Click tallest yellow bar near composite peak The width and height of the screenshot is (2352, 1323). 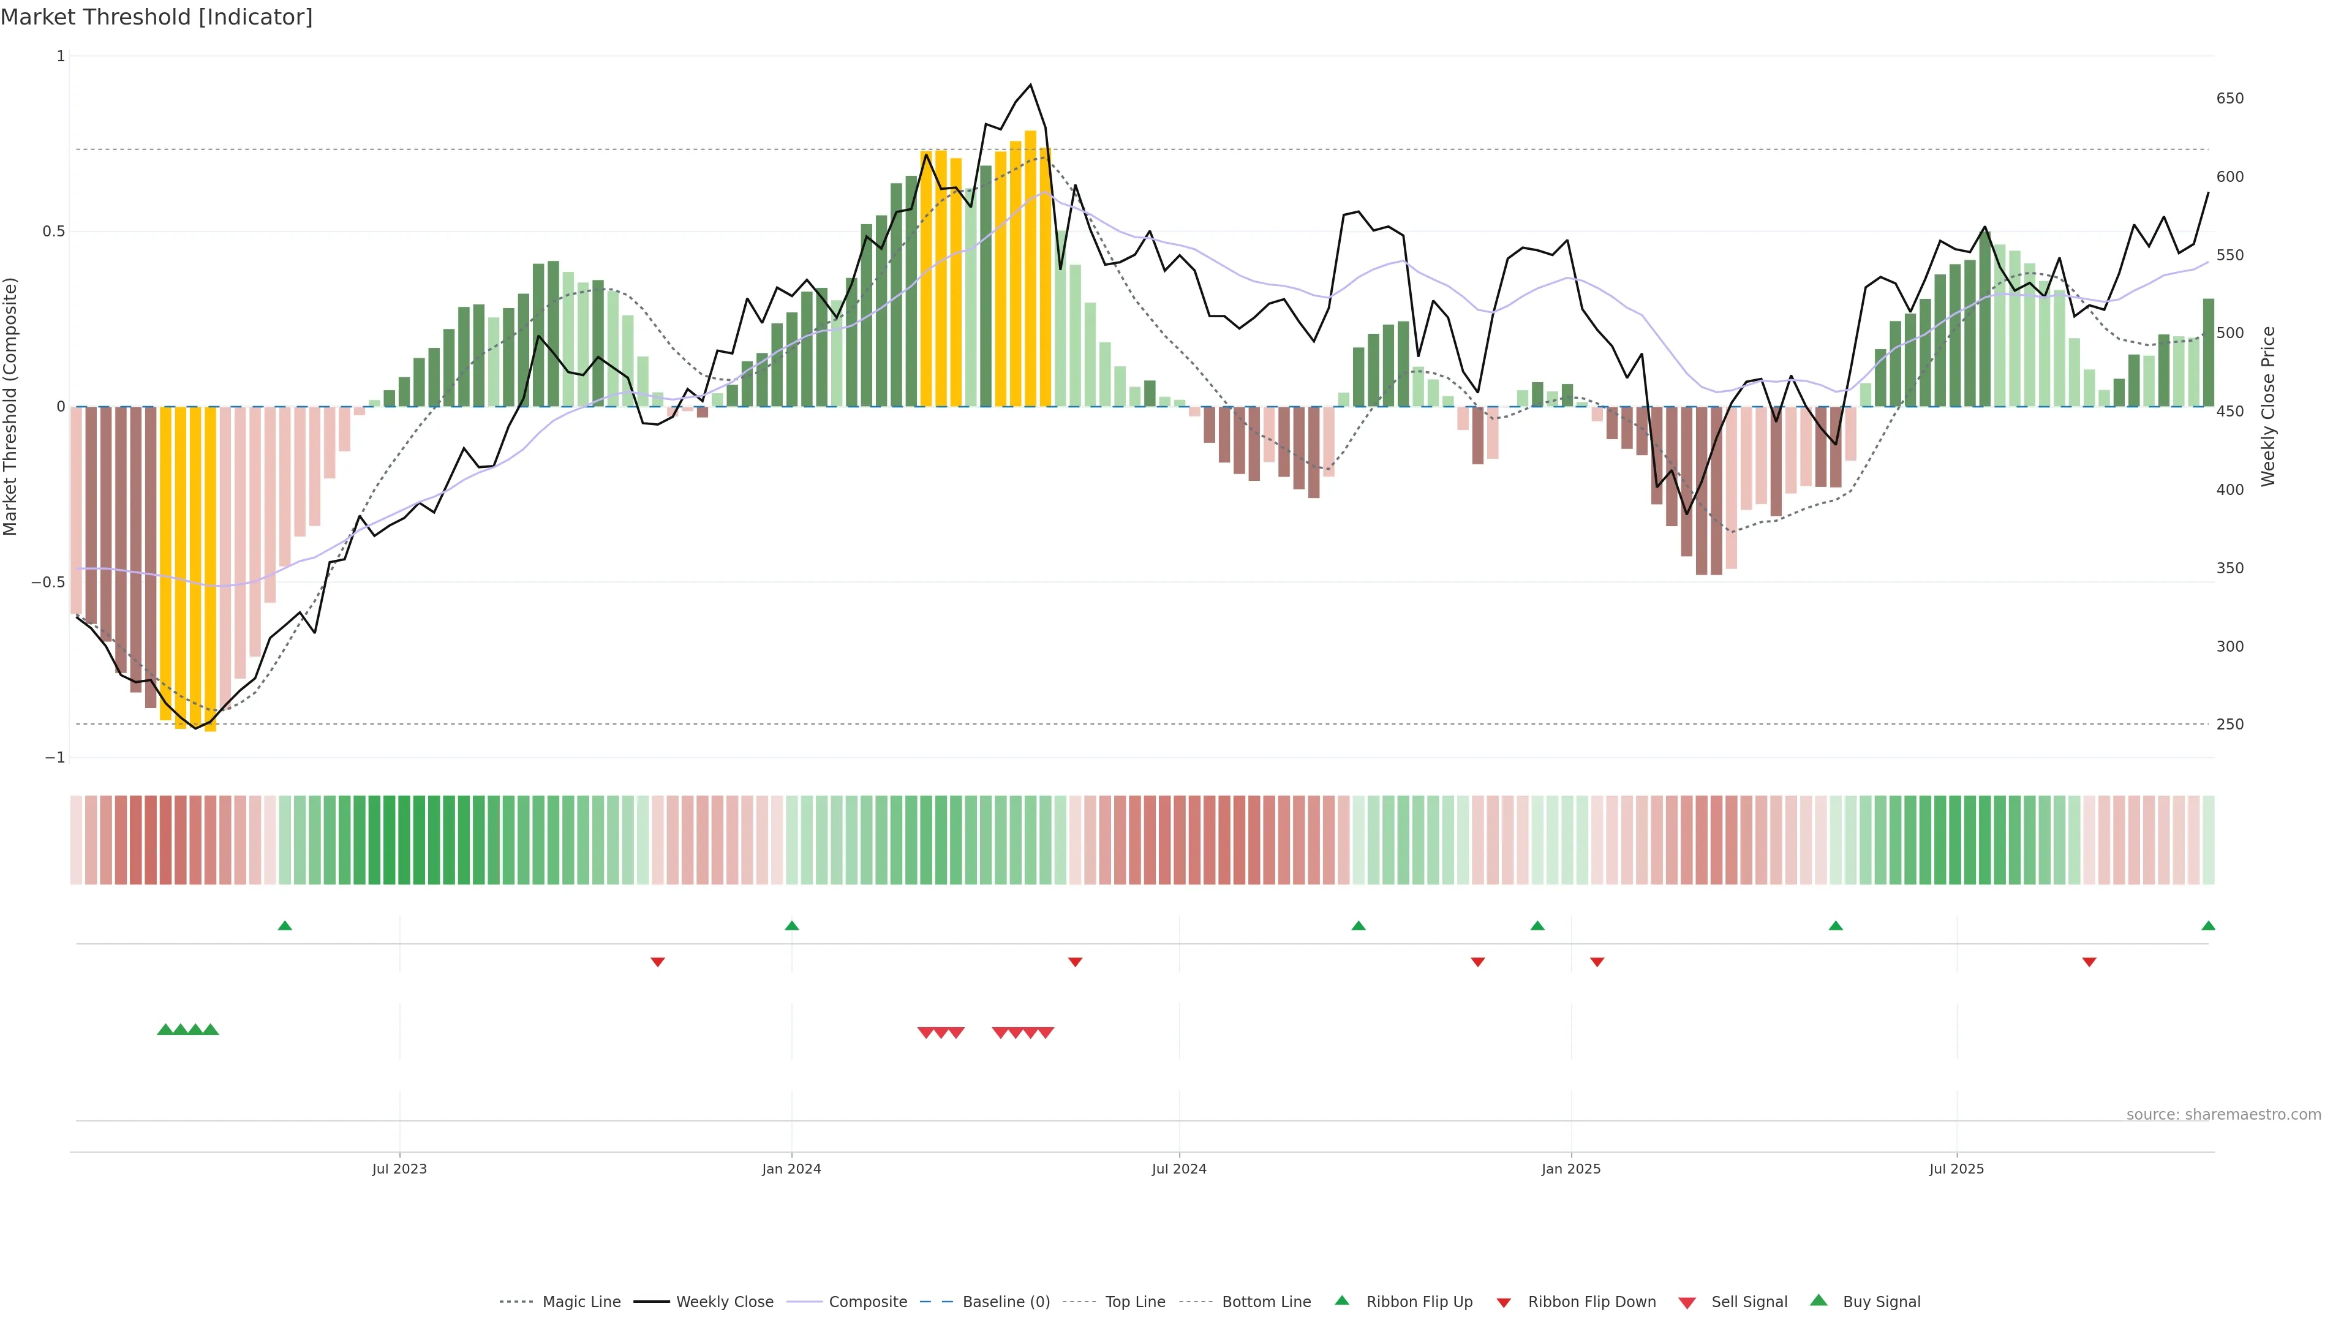tap(1030, 274)
